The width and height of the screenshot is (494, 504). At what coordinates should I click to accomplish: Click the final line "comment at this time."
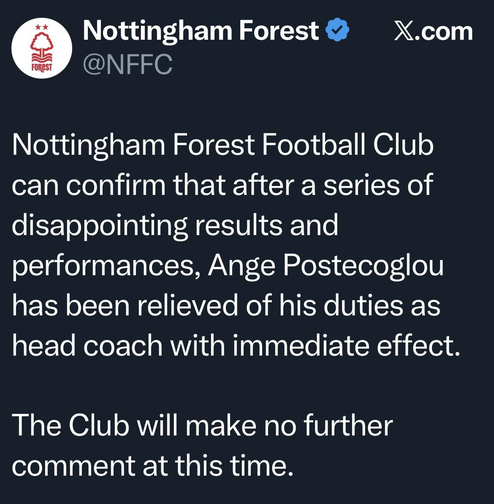(x=152, y=466)
